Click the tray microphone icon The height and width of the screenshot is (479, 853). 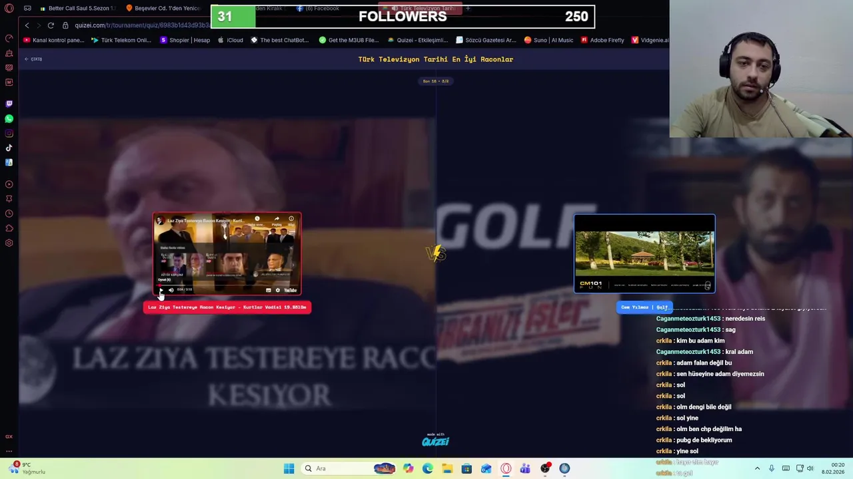click(x=772, y=468)
